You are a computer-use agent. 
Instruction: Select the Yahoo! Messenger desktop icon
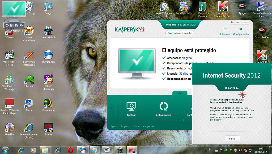coord(48,83)
